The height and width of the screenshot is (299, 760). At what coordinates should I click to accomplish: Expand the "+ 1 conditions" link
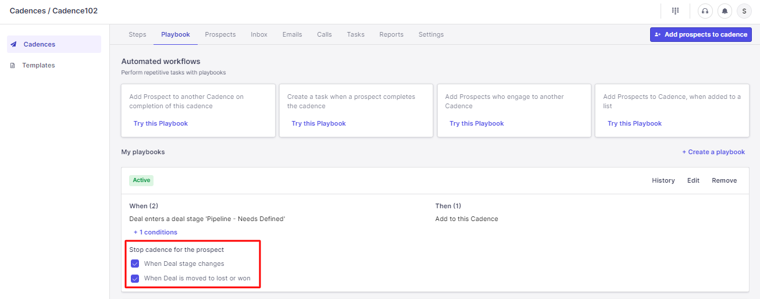155,232
